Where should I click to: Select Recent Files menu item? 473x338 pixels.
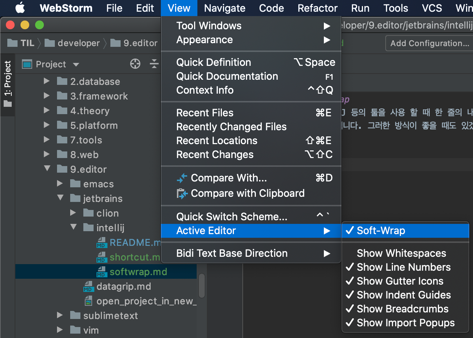tap(251, 113)
